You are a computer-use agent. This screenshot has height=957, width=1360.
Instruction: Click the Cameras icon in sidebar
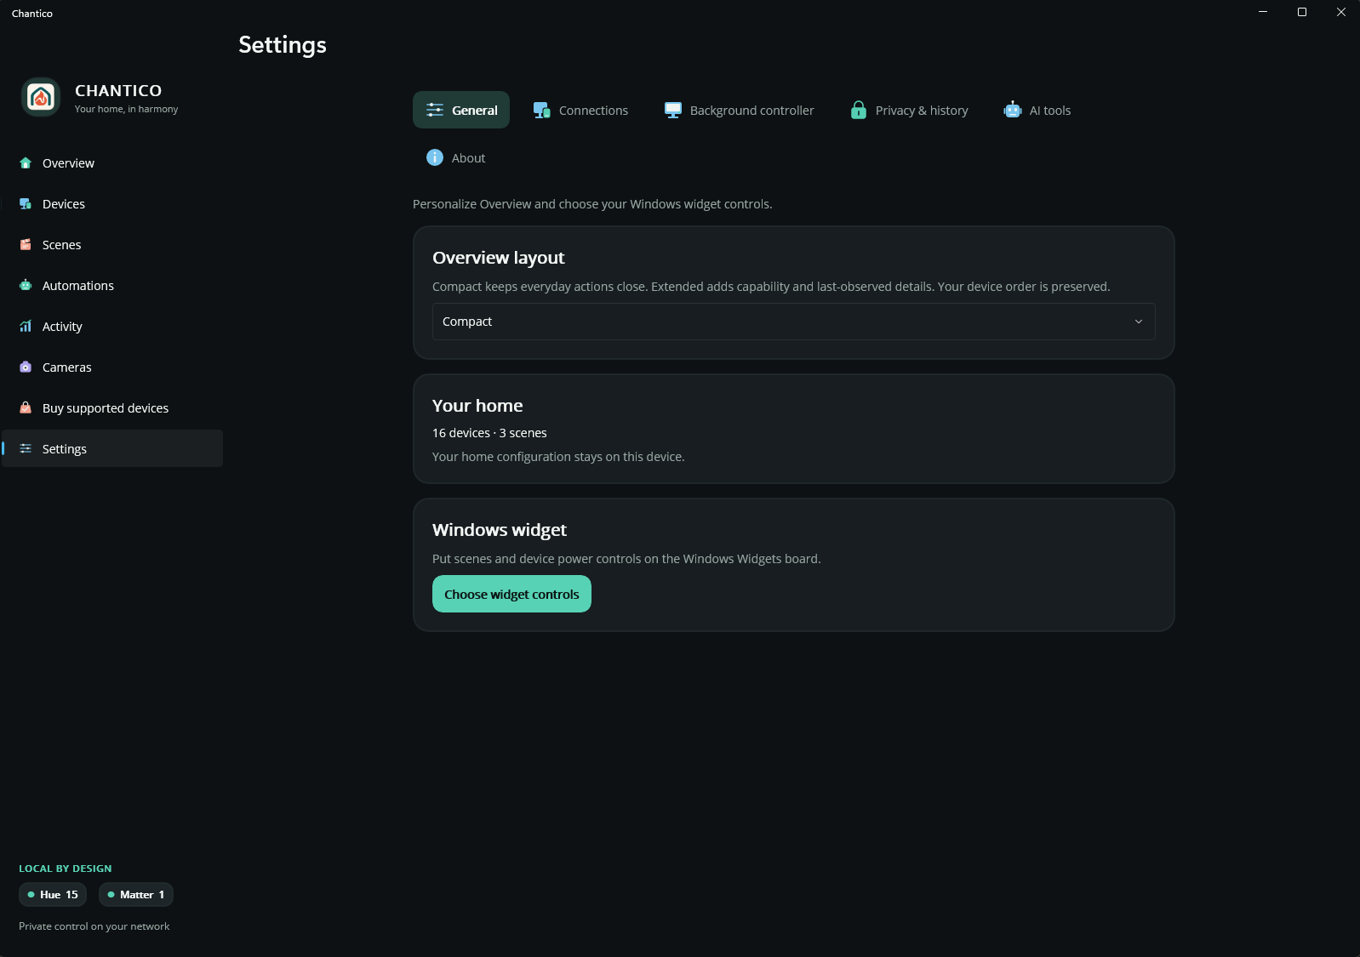click(x=26, y=367)
